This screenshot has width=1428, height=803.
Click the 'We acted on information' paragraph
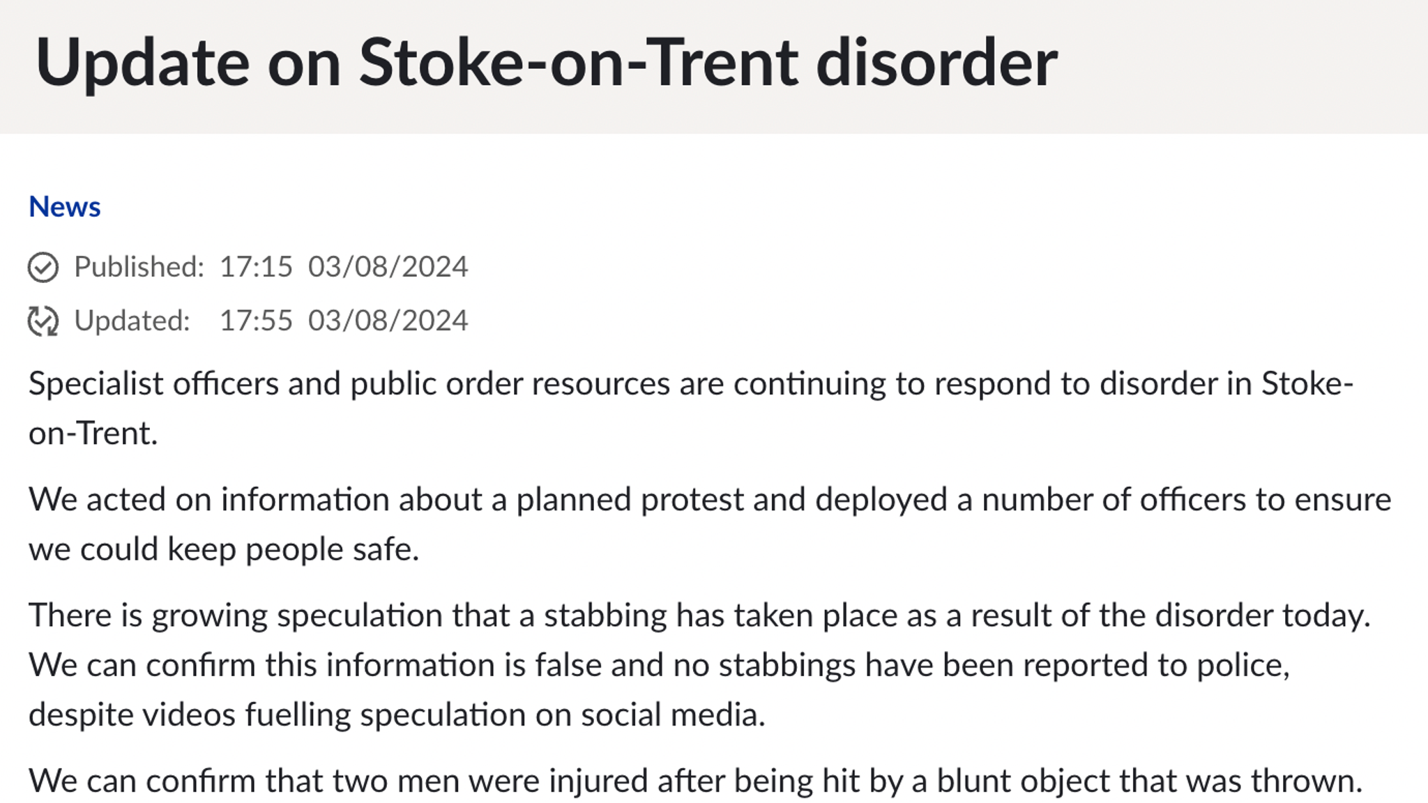click(x=709, y=500)
